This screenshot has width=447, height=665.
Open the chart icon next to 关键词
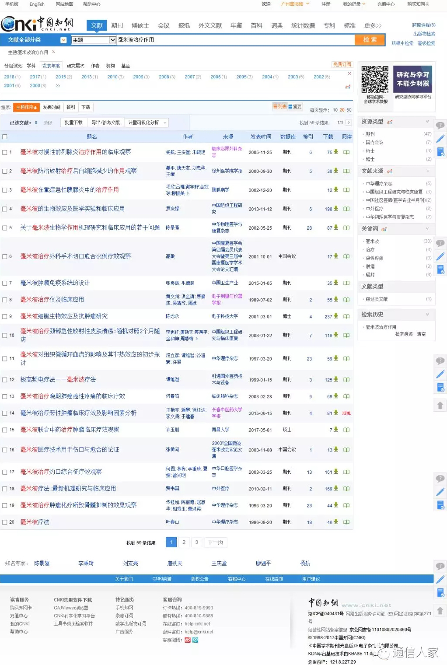(384, 229)
